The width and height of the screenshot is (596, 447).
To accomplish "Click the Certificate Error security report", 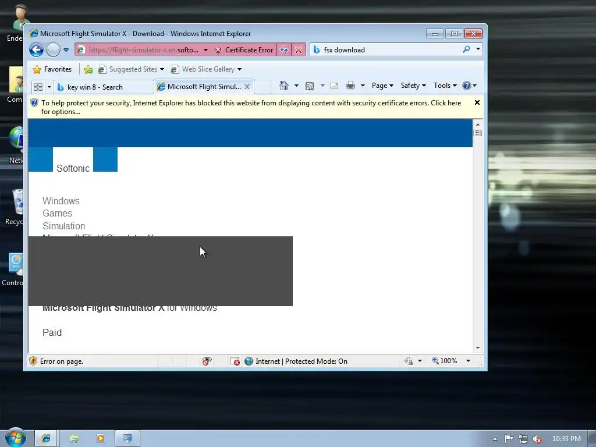I will tap(244, 50).
